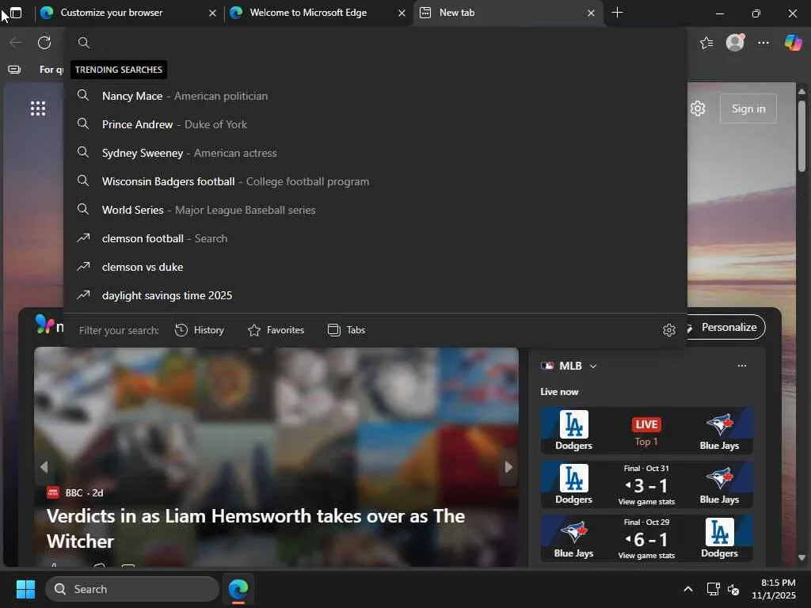Open the clock and date flyout
811x608 pixels.
click(x=774, y=589)
